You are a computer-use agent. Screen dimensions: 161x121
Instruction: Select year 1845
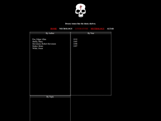click(x=75, y=42)
